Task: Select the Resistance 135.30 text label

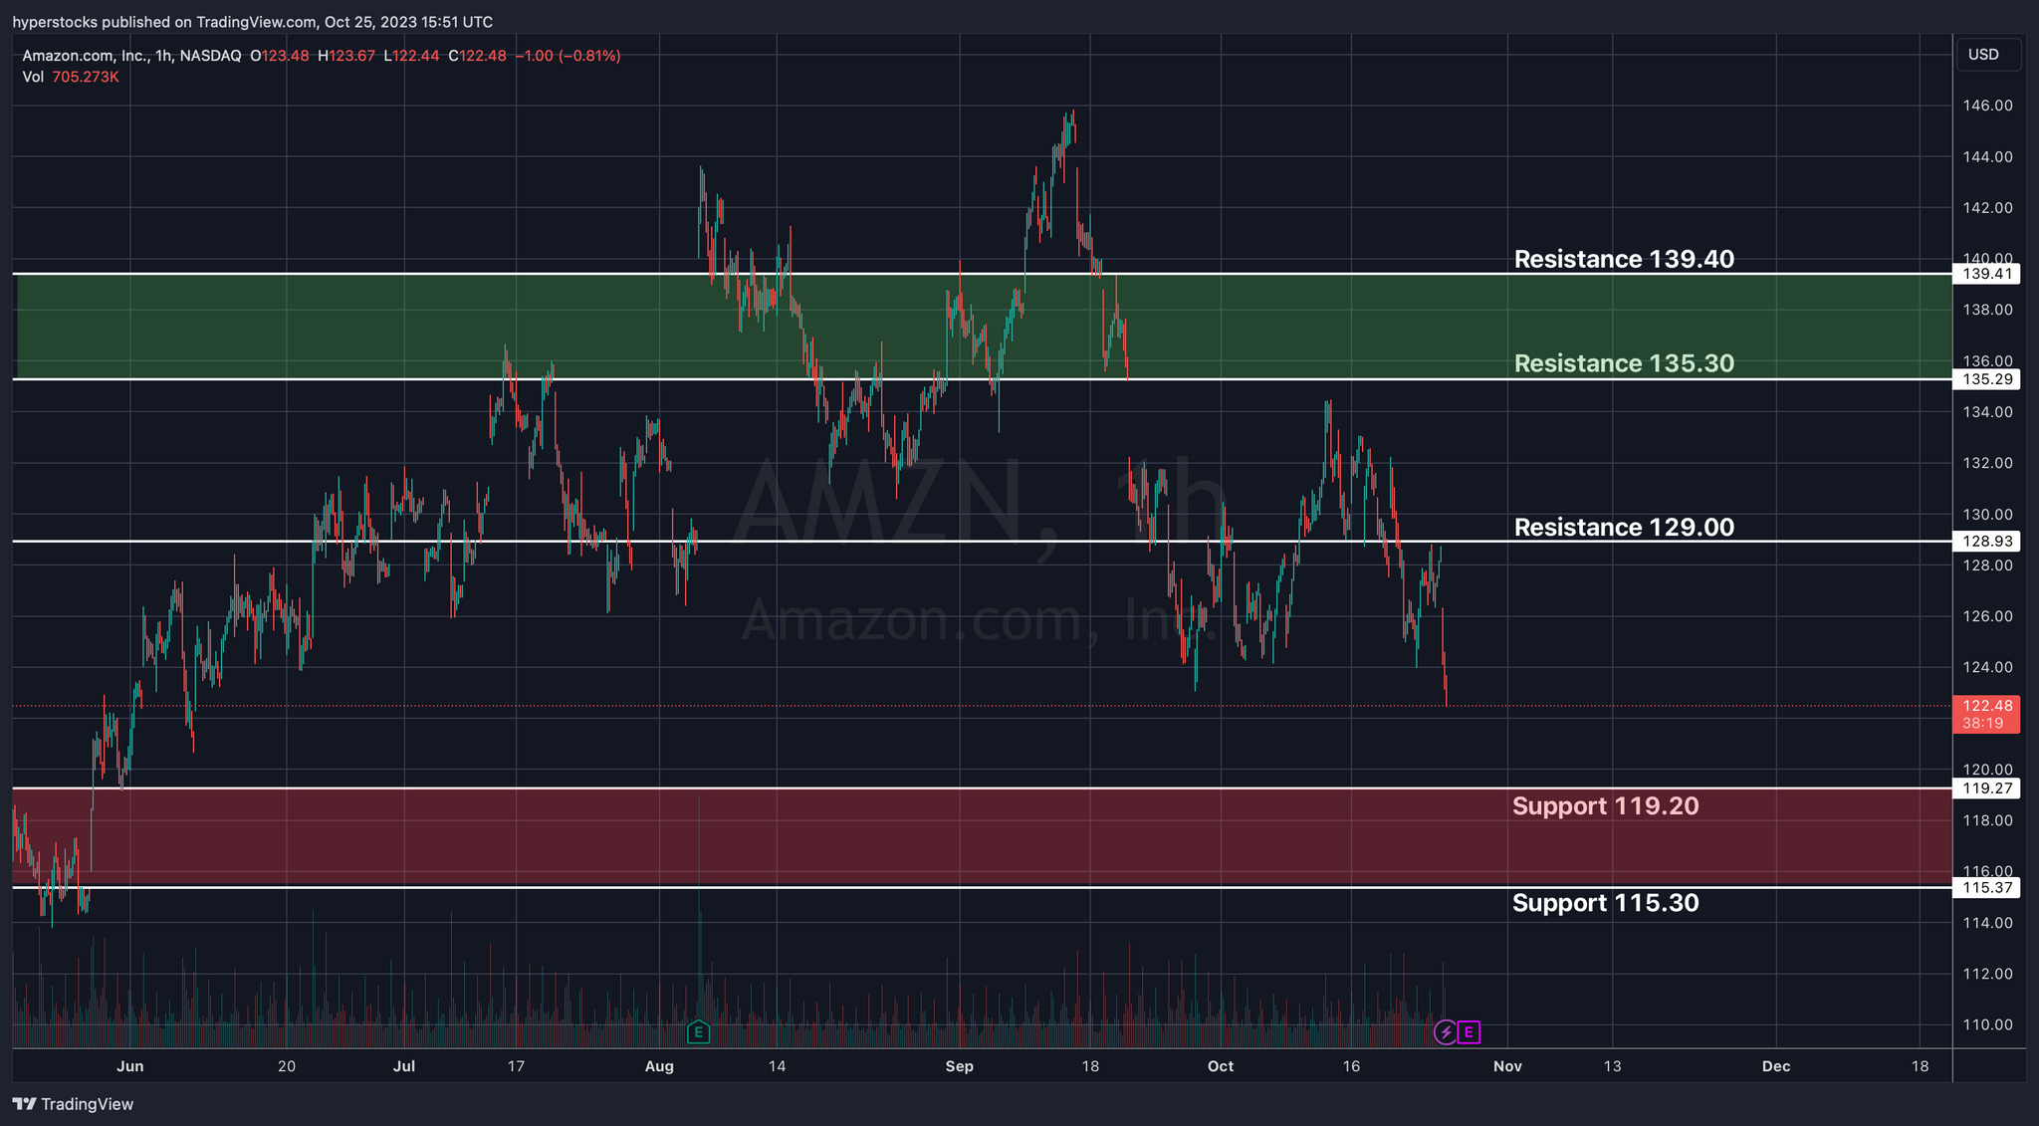Action: pos(1623,363)
